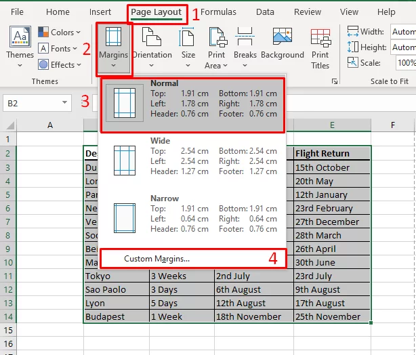Switch to the Insert tab

click(x=100, y=12)
